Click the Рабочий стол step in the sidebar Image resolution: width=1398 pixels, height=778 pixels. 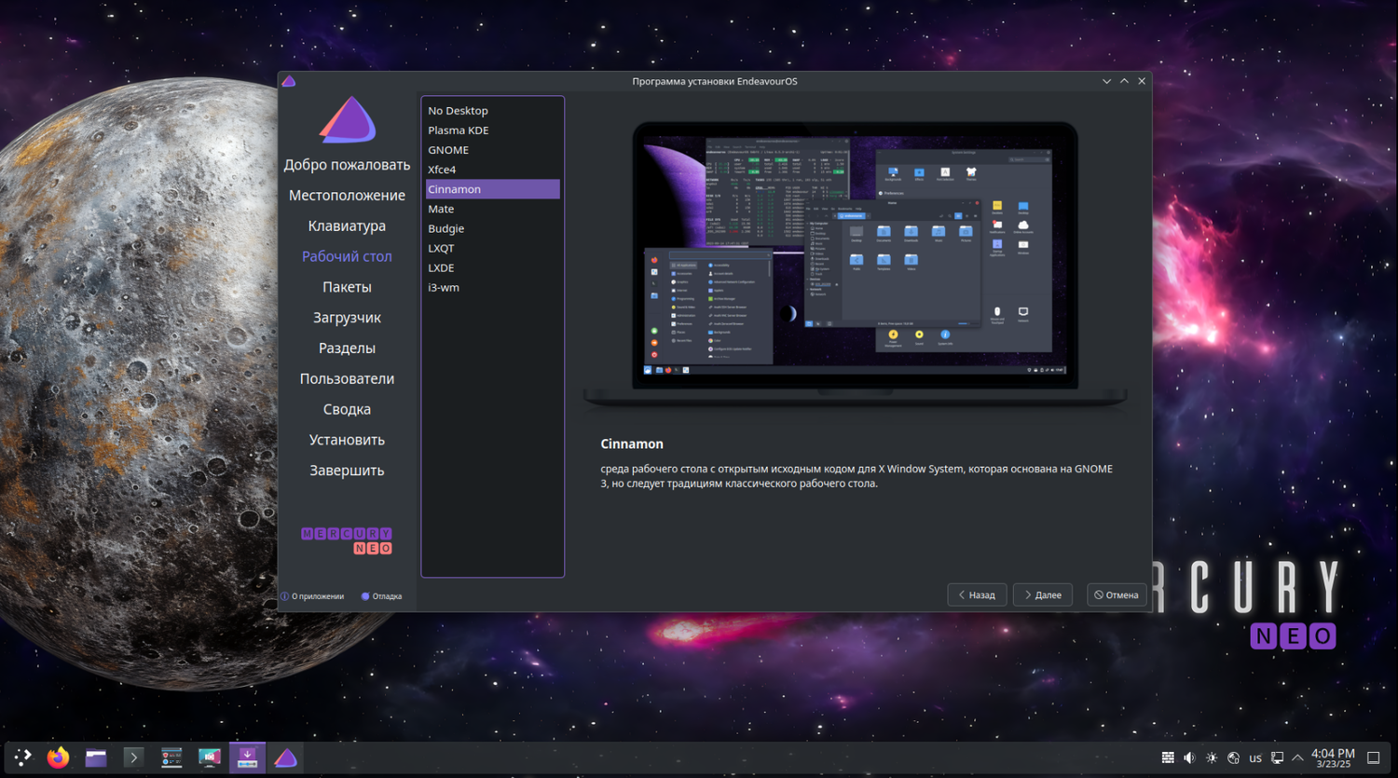pos(347,256)
